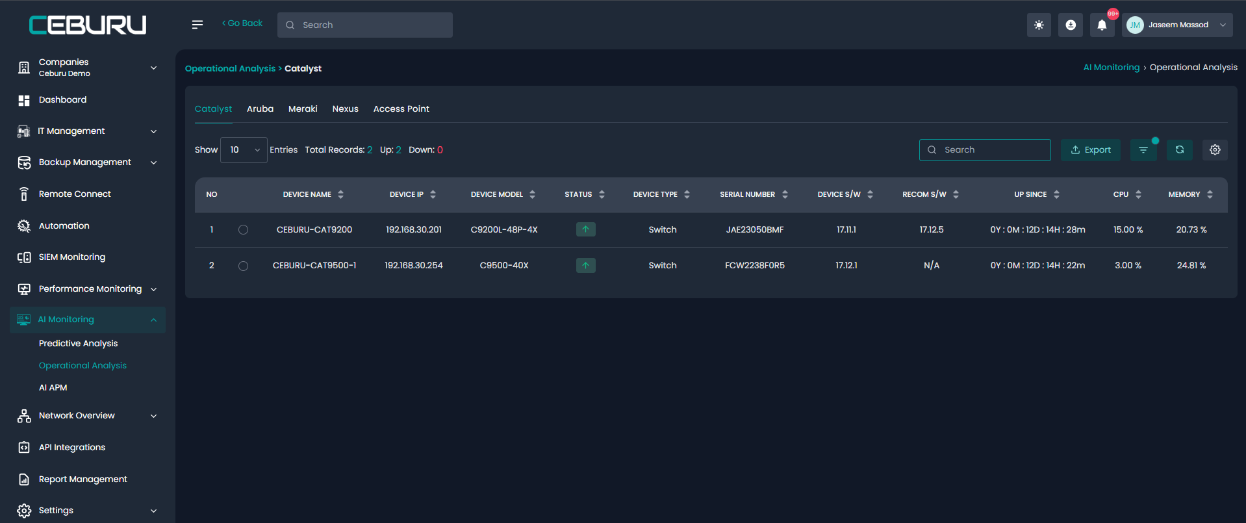Select the radio button for CEBURU-CAT9500-1
The height and width of the screenshot is (523, 1246).
point(243,266)
